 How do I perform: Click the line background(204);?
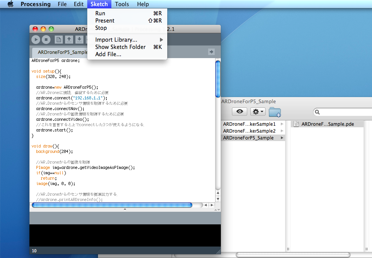pyautogui.click(x=54, y=151)
